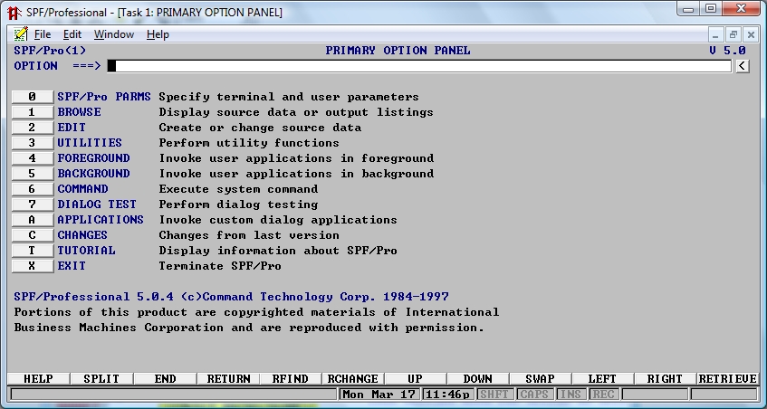This screenshot has height=409, width=767.
Task: Open the Edit menu
Action: pyautogui.click(x=72, y=34)
